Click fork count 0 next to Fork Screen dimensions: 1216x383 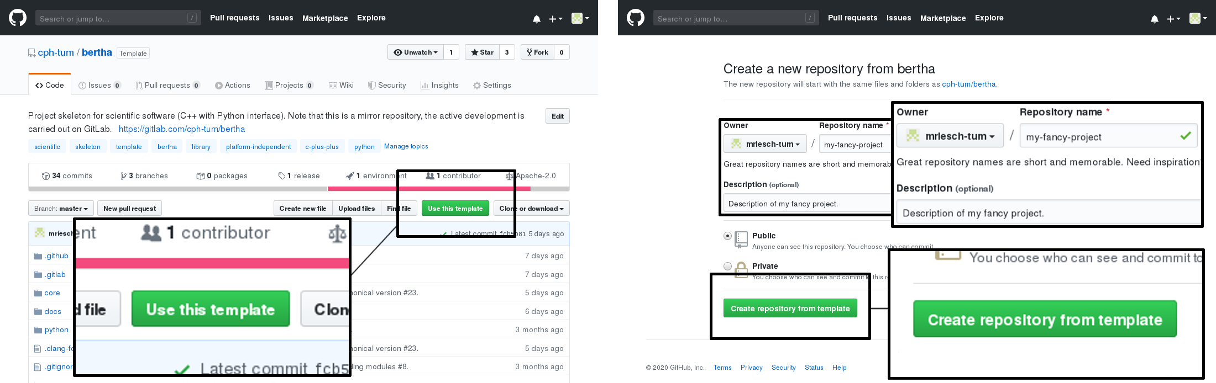[x=562, y=52]
